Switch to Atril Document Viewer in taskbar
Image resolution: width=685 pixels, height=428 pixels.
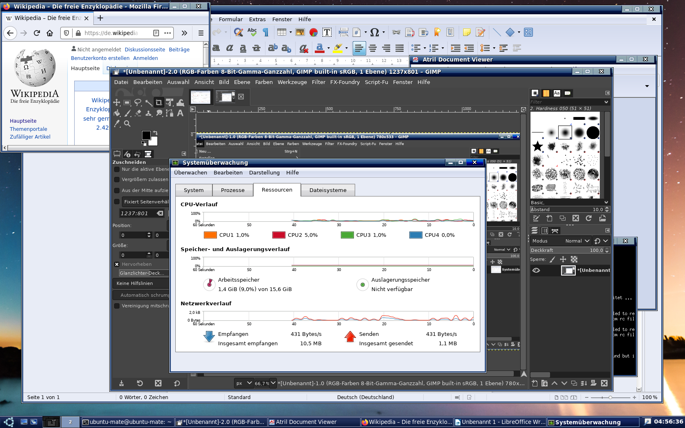click(x=314, y=422)
